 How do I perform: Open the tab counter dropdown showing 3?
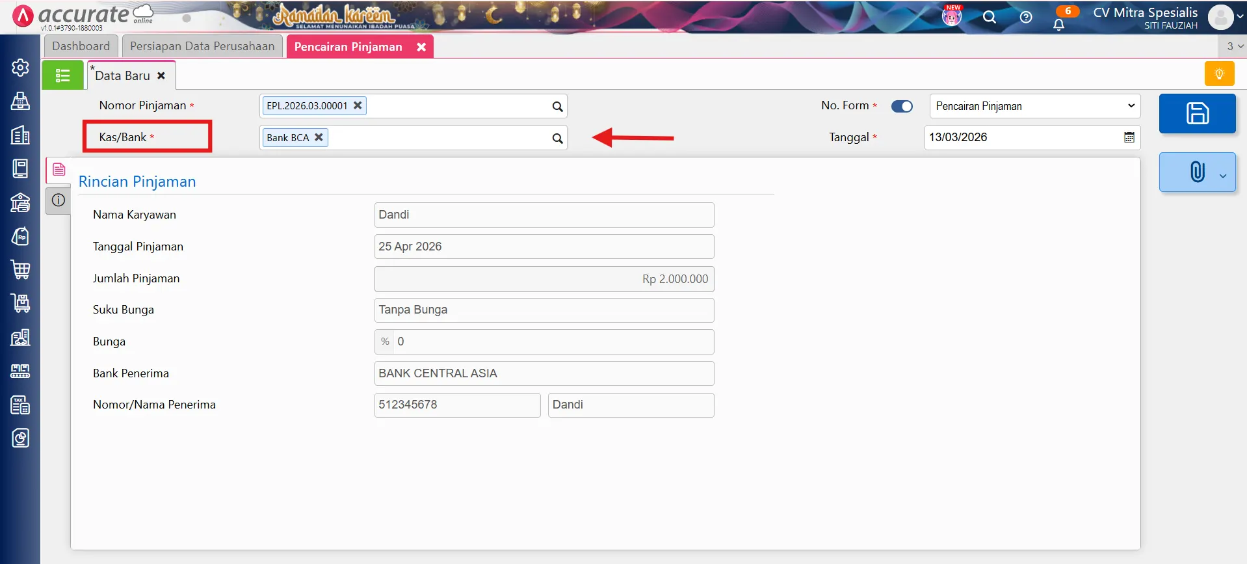(1234, 46)
